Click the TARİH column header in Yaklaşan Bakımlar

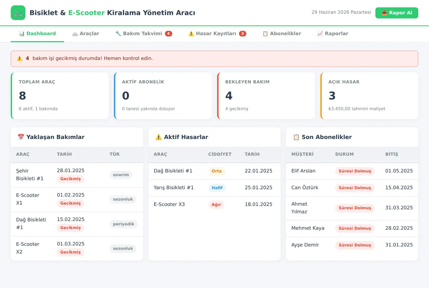64,154
